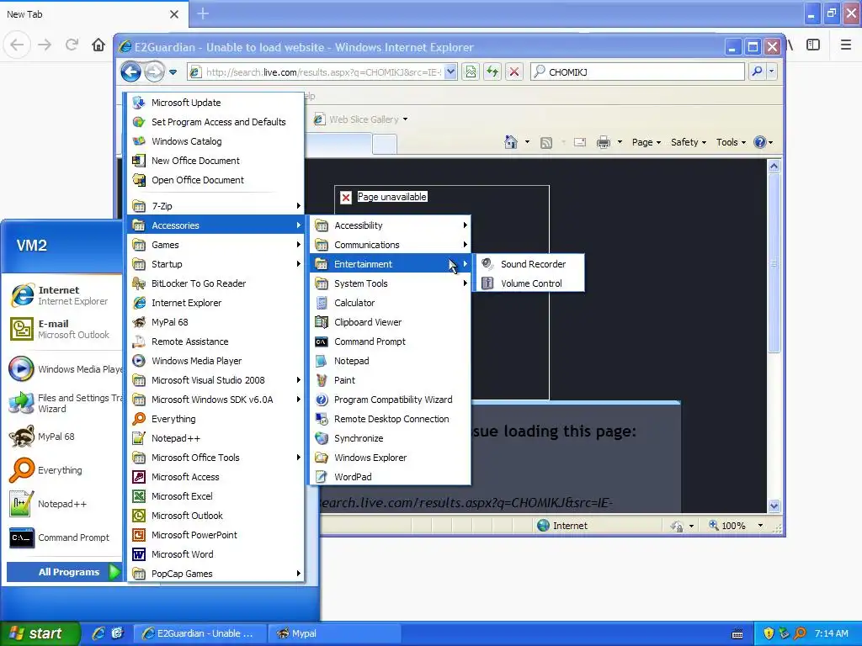This screenshot has width=862, height=646.
Task: Open Files and Settings Transfer Wizard
Action: coord(64,403)
